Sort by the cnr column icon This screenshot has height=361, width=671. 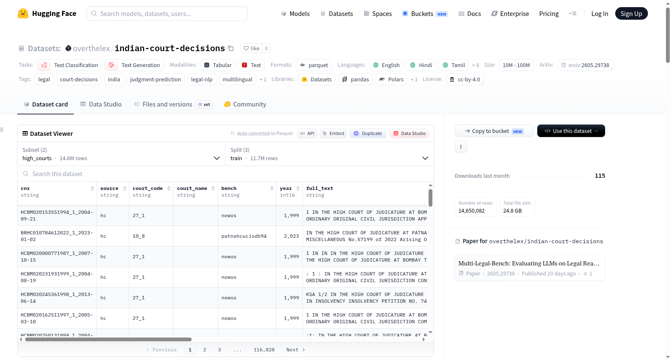tap(92, 188)
